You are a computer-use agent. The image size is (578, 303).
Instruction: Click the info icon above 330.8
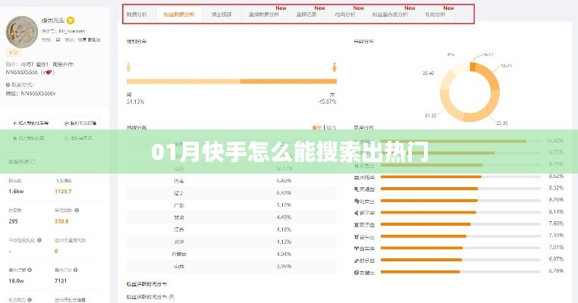coord(77,211)
